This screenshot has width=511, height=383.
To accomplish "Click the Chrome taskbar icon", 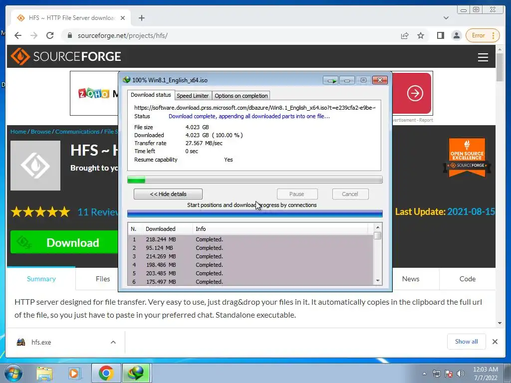I will tap(106, 373).
